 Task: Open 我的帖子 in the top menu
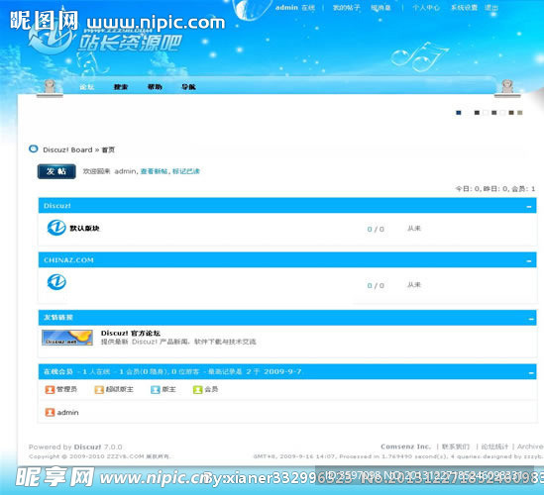[x=347, y=8]
